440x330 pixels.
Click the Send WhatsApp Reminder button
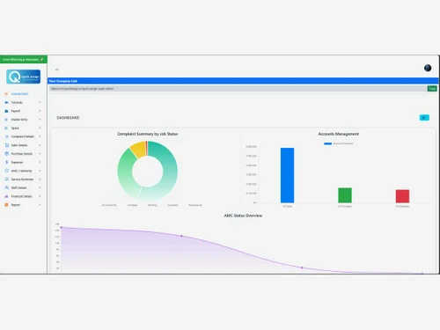(24, 59)
